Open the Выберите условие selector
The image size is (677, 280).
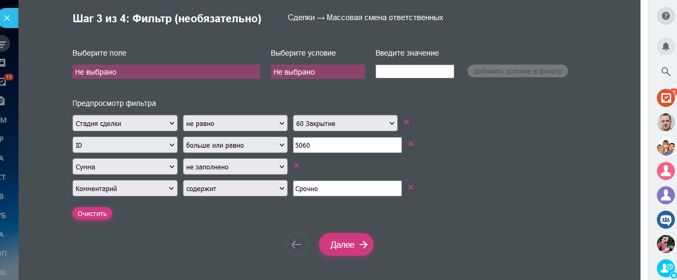[x=317, y=72]
